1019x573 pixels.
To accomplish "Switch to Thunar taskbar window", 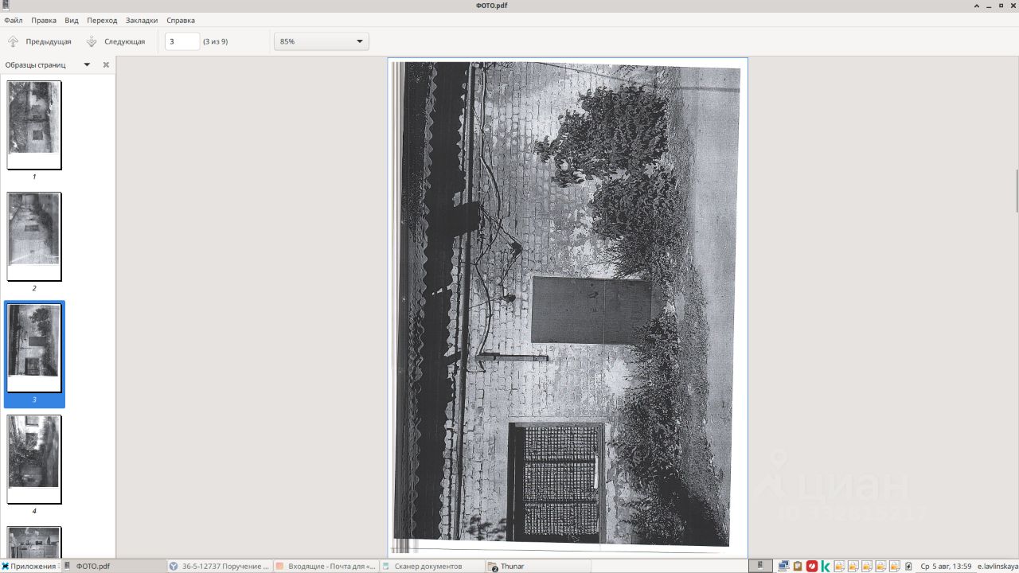I will coord(537,567).
